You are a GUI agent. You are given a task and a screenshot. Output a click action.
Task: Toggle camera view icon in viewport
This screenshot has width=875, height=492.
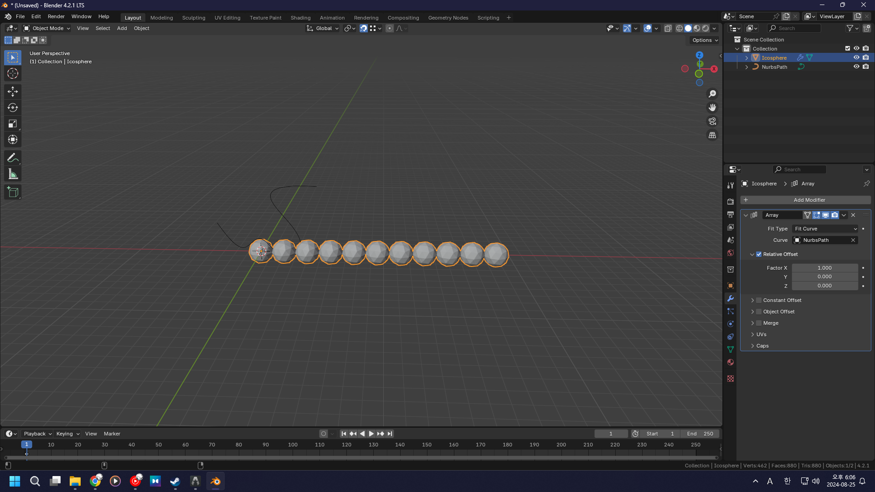[712, 121]
